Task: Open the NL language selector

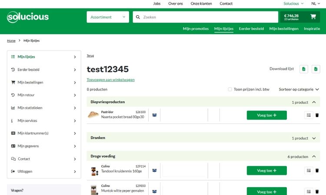Action: 316,3
